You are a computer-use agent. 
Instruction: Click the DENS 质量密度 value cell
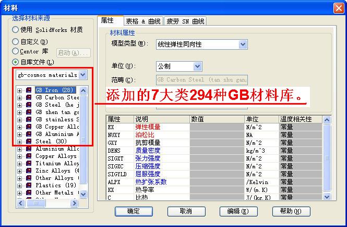pyautogui.click(x=217, y=151)
